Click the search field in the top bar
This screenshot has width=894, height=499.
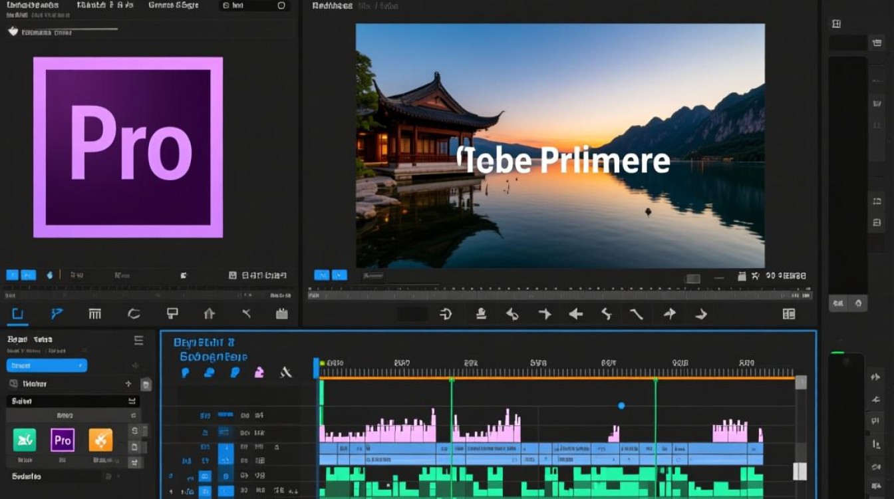pyautogui.click(x=253, y=5)
